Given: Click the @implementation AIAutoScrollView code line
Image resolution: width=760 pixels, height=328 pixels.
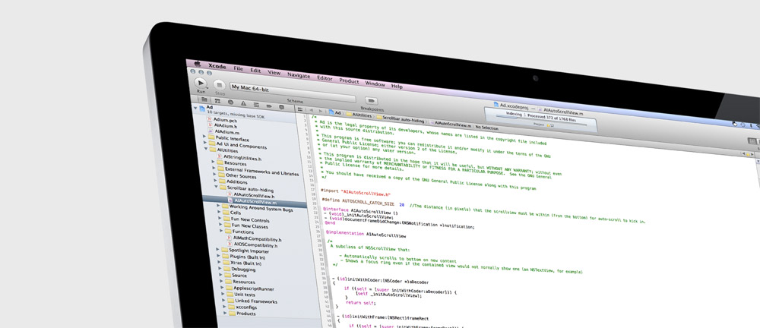Looking at the screenshot, I should [x=366, y=234].
